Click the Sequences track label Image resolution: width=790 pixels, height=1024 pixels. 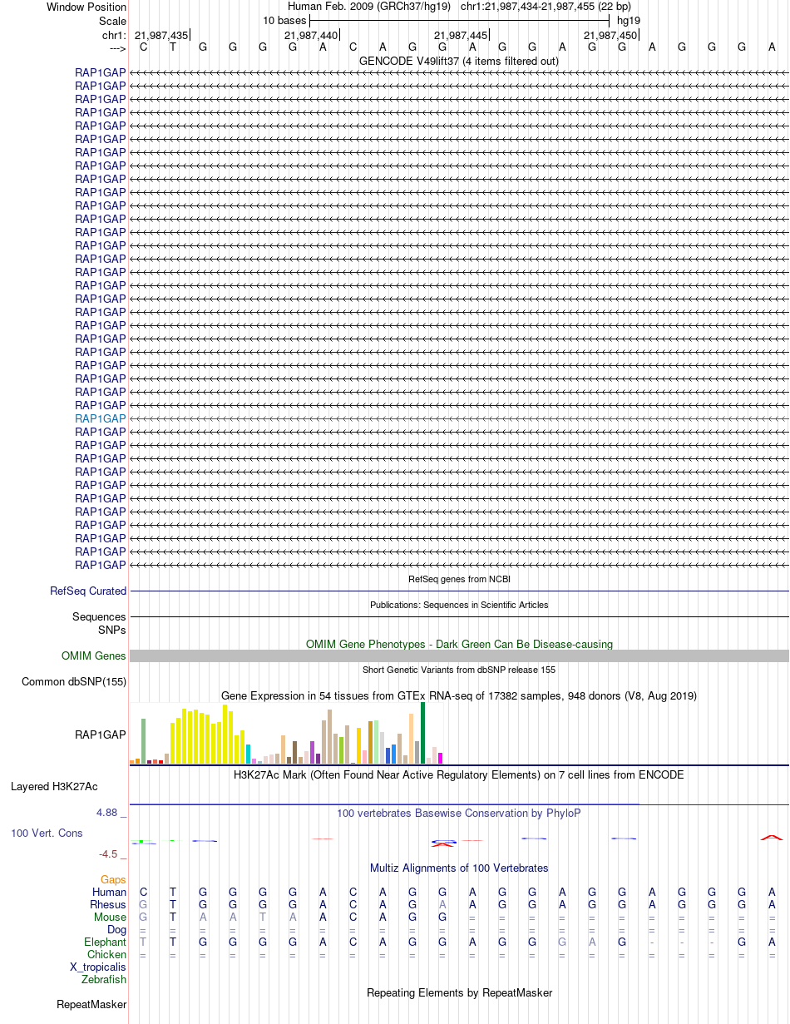coord(99,616)
